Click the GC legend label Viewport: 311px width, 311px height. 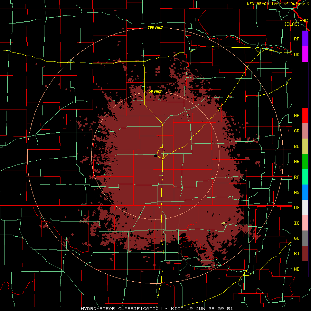[296, 238]
